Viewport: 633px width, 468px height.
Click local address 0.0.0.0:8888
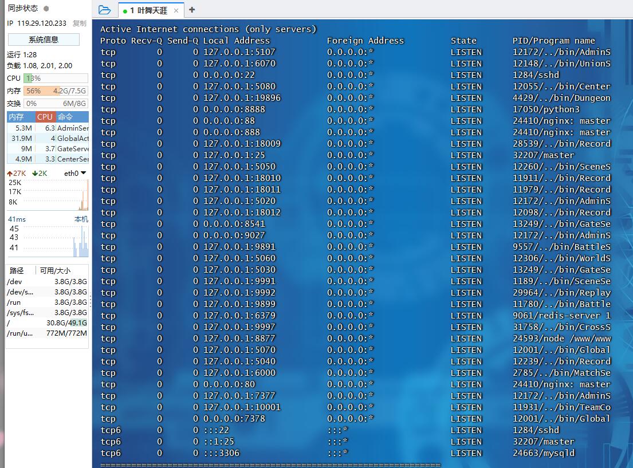(x=234, y=109)
